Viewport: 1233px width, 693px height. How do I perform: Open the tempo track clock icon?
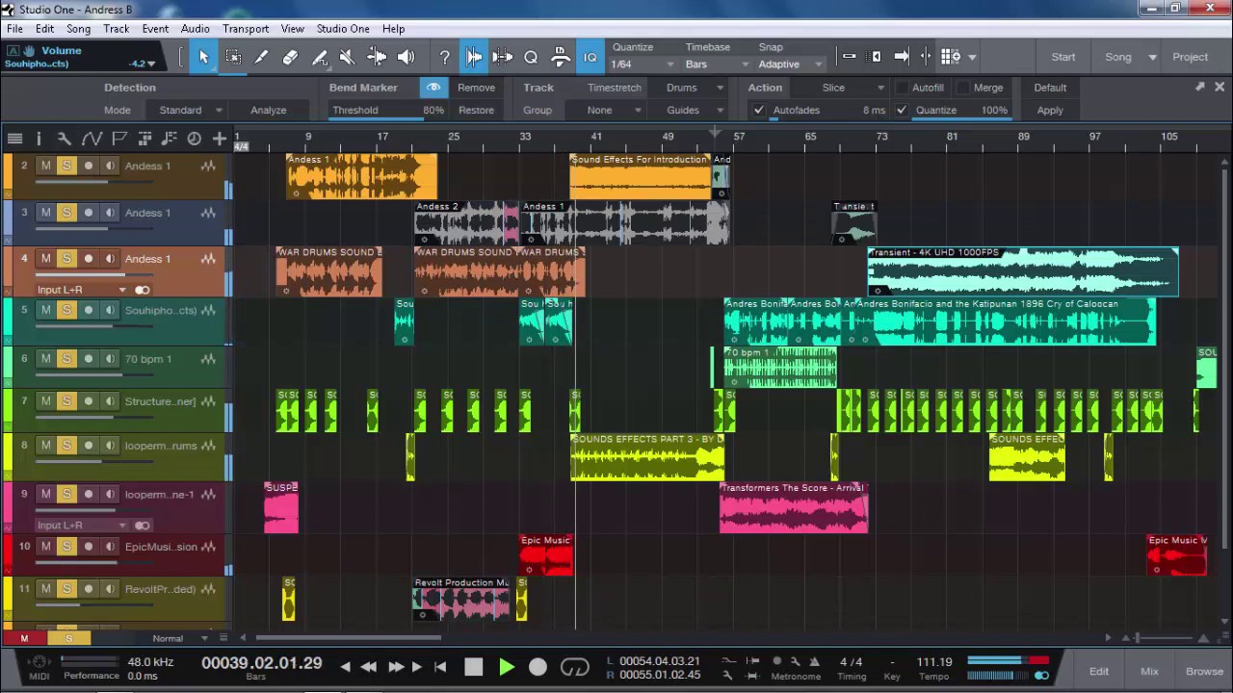(x=194, y=139)
